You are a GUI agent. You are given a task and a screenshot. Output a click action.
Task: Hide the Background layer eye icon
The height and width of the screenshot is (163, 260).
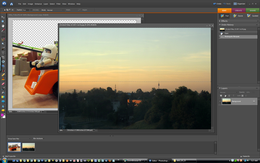coord(220,101)
